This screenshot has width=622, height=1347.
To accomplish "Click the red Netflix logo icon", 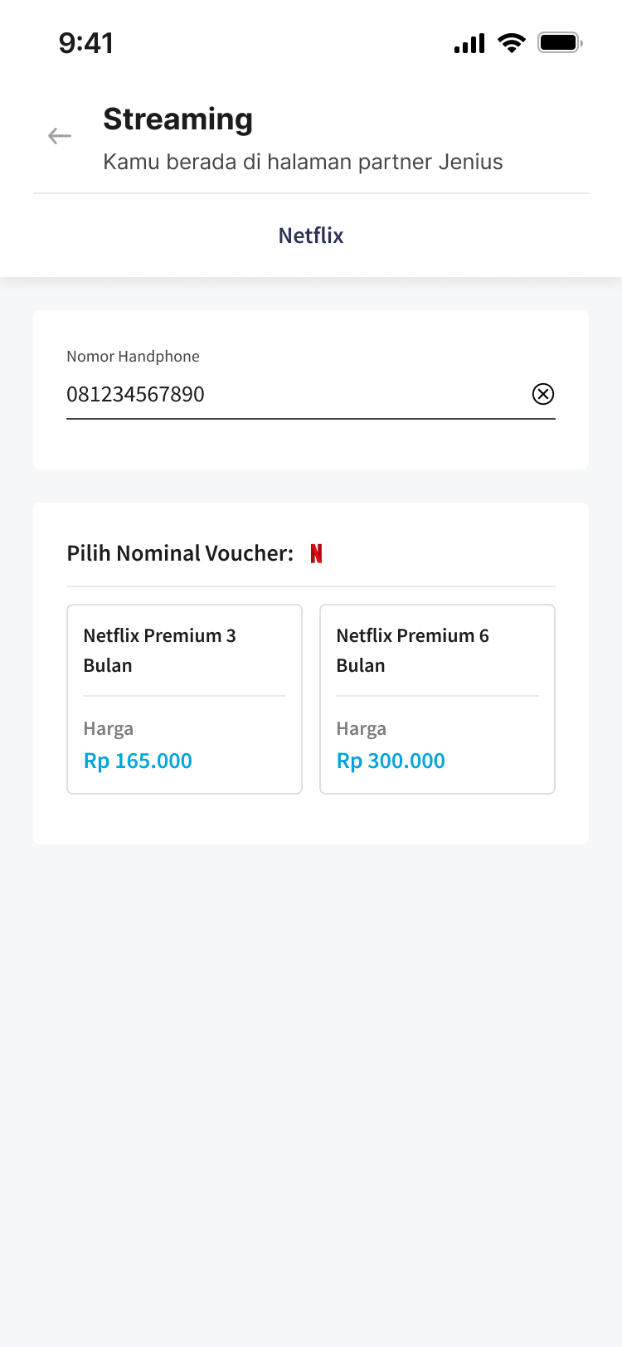I will (x=316, y=553).
